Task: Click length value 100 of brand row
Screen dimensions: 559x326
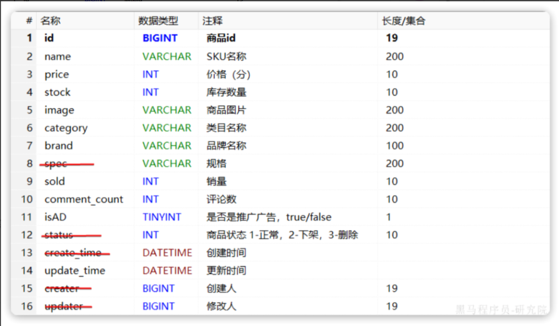Action: [x=395, y=146]
